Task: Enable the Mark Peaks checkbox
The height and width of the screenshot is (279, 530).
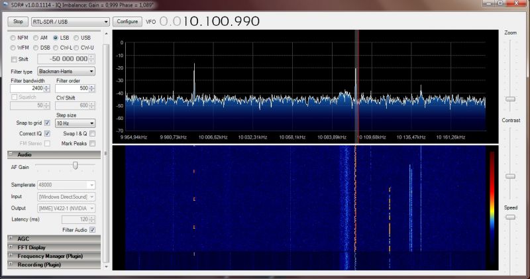Action: click(x=92, y=143)
